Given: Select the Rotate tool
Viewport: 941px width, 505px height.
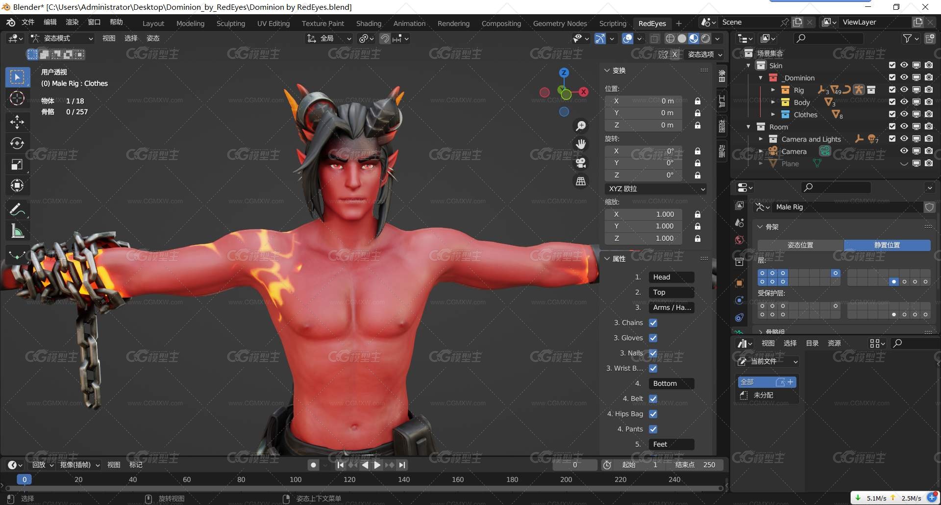Looking at the screenshot, I should pyautogui.click(x=17, y=143).
